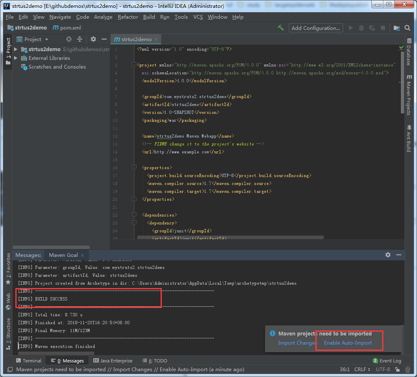Open Project panel settings gear

(x=93, y=39)
